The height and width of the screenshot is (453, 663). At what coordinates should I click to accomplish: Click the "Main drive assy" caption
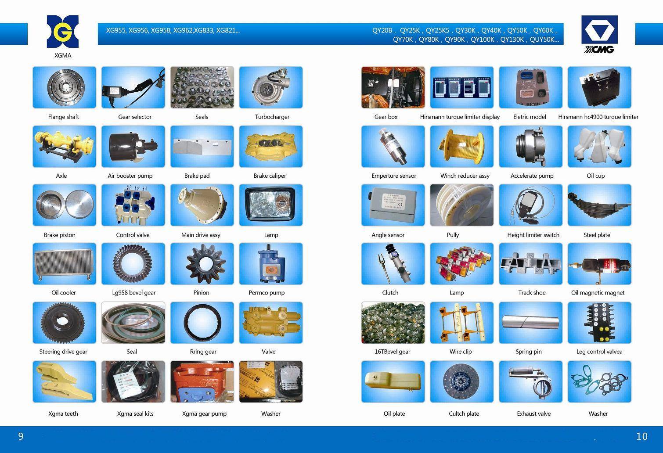(x=201, y=235)
